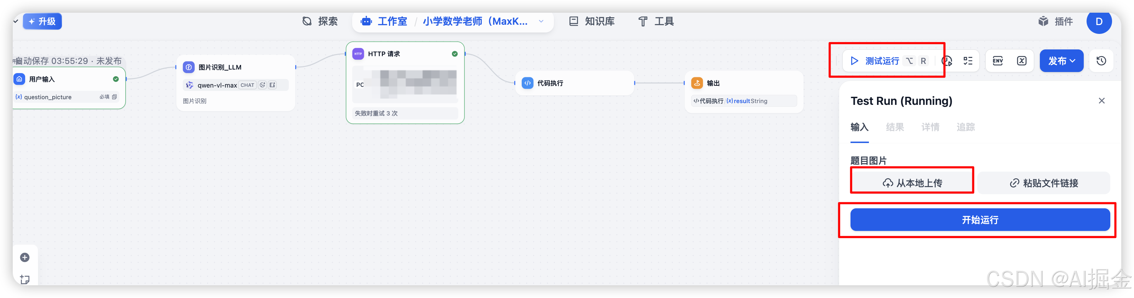Click 从本地上传 upload button
This screenshot has width=1134, height=298.
[x=912, y=183]
